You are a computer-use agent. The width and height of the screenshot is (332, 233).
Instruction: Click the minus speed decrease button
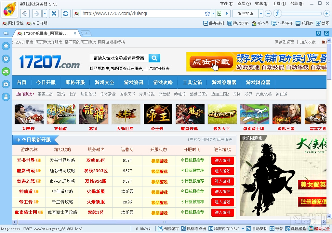point(268,14)
